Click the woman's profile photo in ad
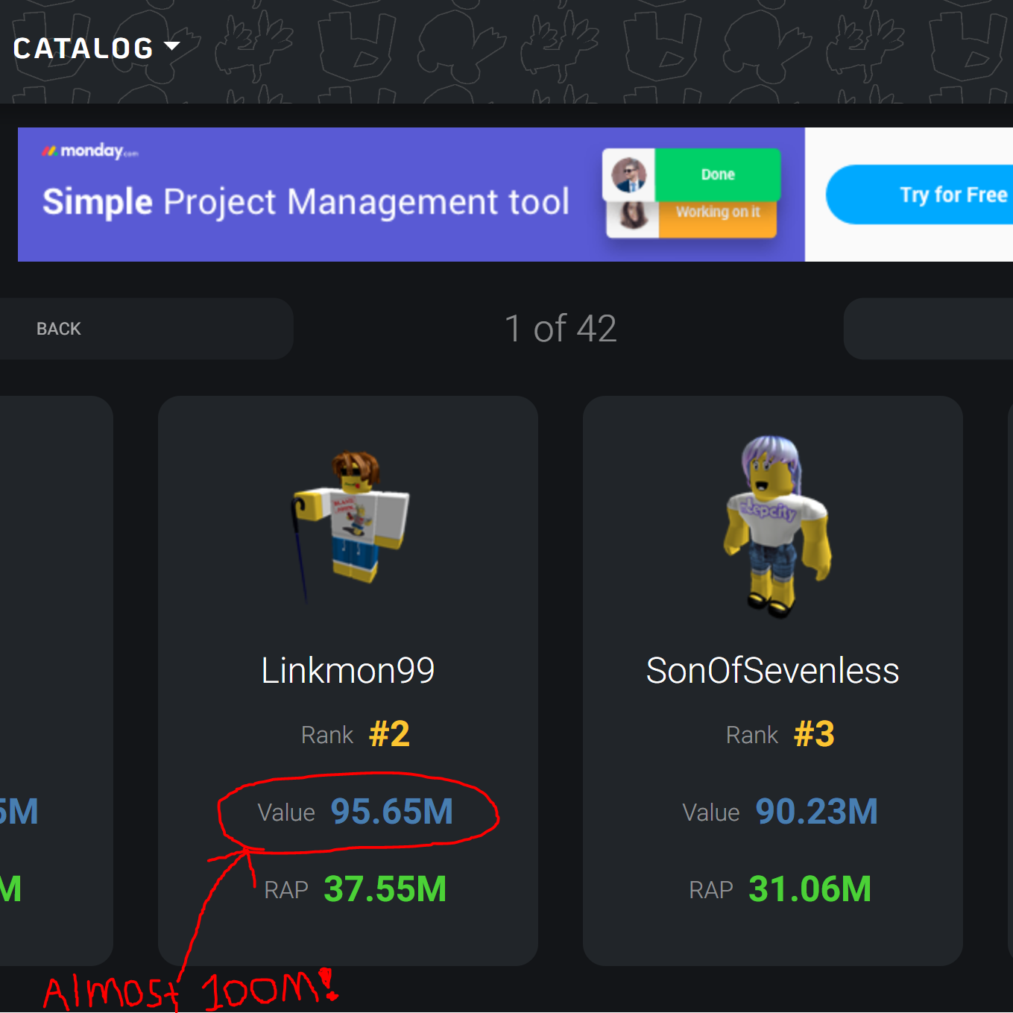The image size is (1013, 1013). (634, 216)
